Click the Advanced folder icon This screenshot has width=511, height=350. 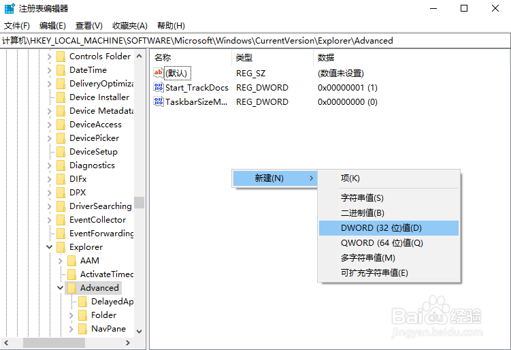click(71, 288)
